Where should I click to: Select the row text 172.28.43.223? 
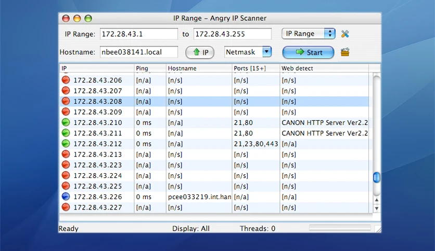(98, 165)
